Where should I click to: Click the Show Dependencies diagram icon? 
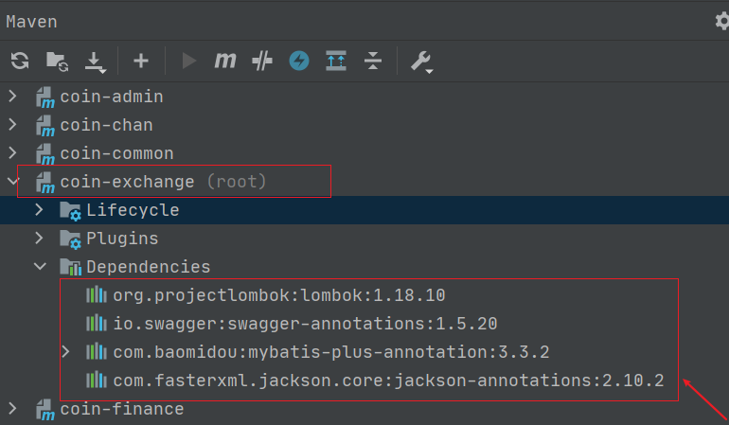coord(336,62)
